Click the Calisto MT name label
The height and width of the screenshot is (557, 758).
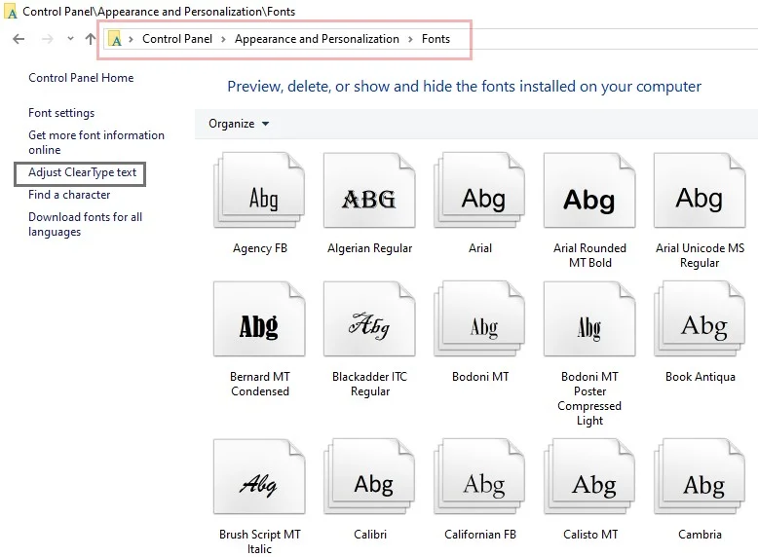(590, 535)
